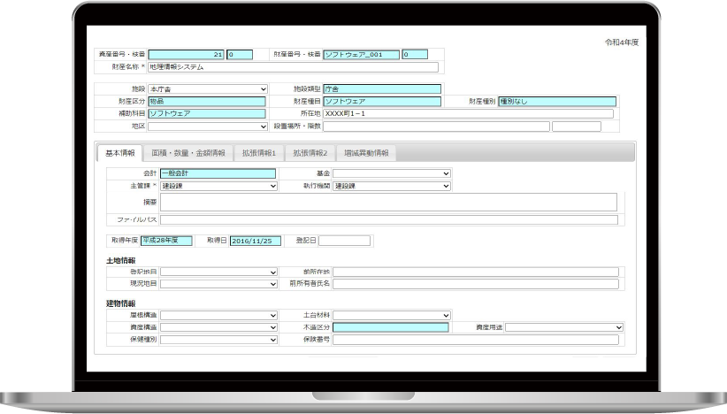Click the 財産番号 枝番 field containing 0
This screenshot has height=414, width=727.
tap(415, 55)
